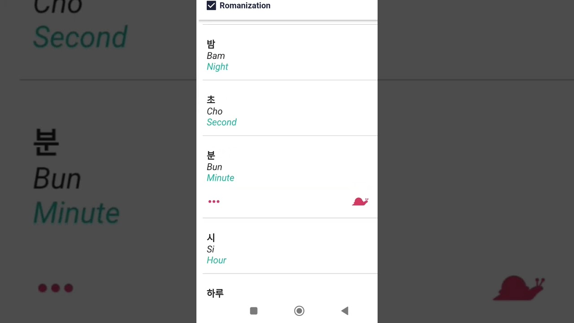
Task: Select the 하루 entry at the list bottom
Action: tap(215, 293)
